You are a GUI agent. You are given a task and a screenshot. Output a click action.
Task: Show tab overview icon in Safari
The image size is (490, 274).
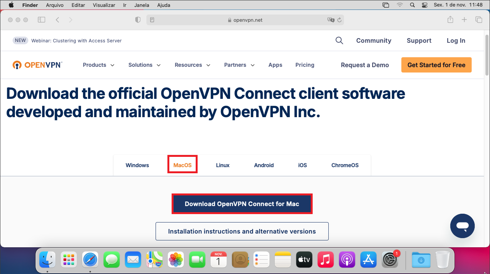479,20
